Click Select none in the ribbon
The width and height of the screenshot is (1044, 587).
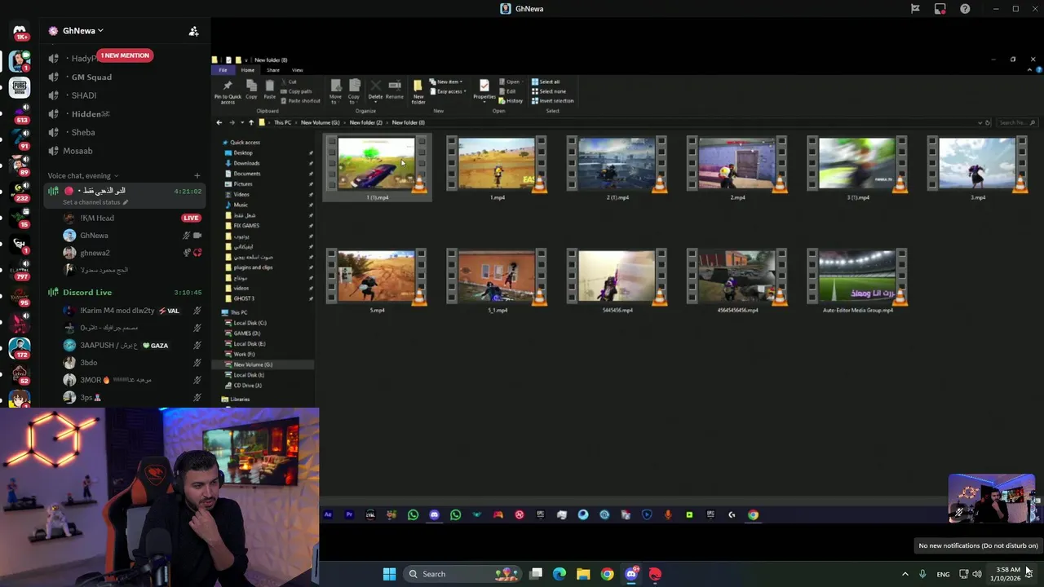547,91
